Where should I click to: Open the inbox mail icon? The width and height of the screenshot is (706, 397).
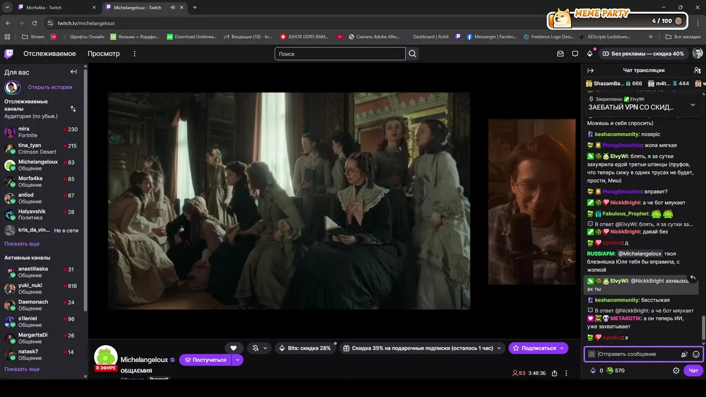pyautogui.click(x=560, y=53)
